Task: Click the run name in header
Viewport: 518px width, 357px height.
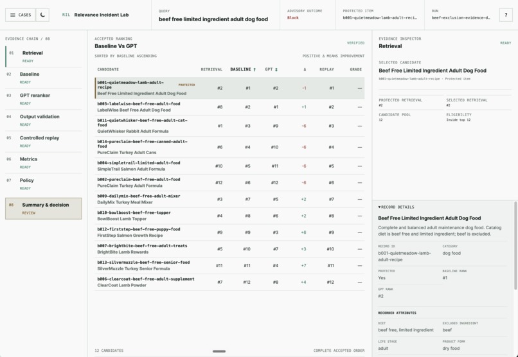Action: pos(461,18)
